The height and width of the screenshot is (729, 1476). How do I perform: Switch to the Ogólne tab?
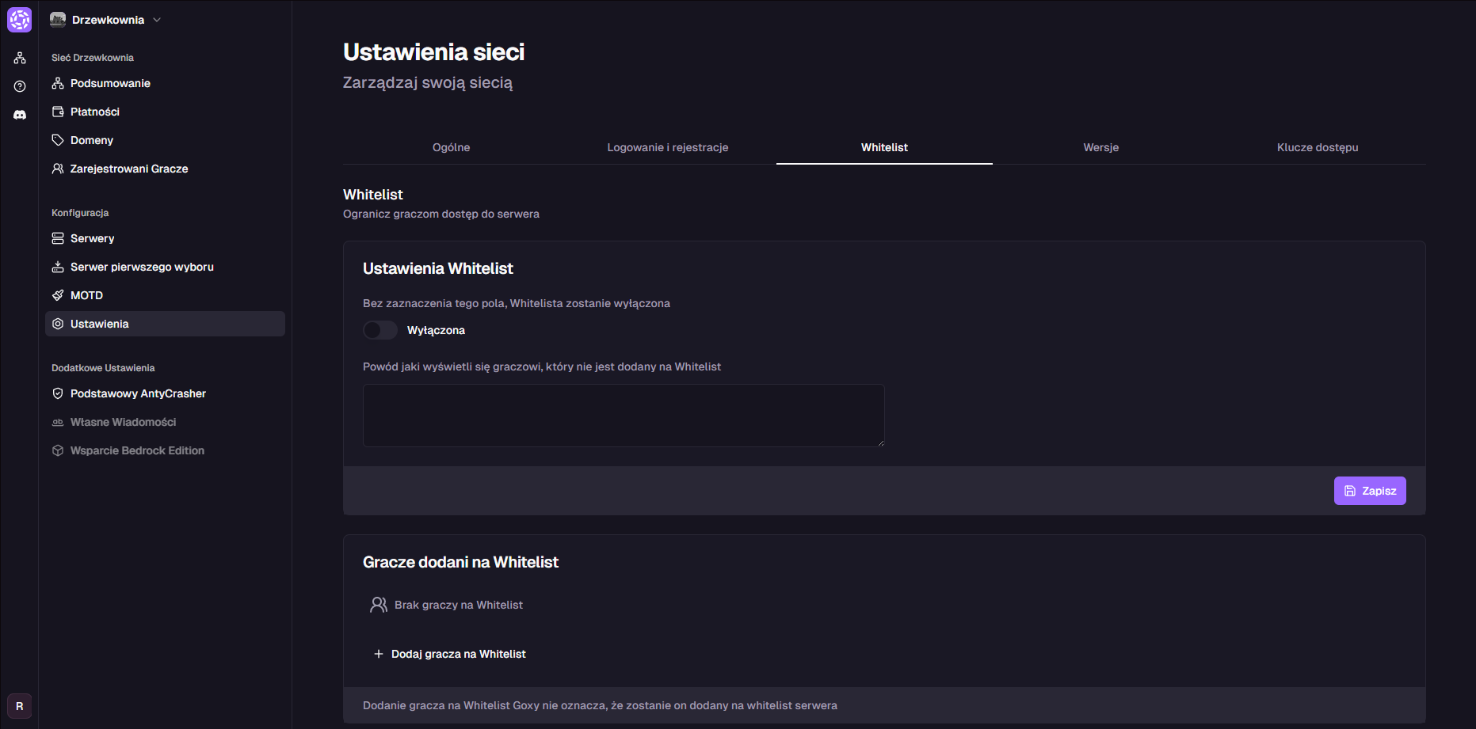pos(451,147)
